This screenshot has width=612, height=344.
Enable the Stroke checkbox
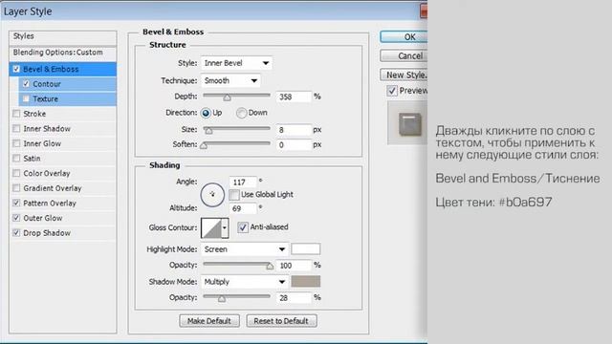16,114
